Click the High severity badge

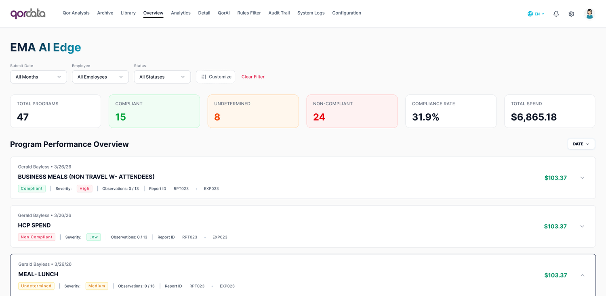pos(84,188)
